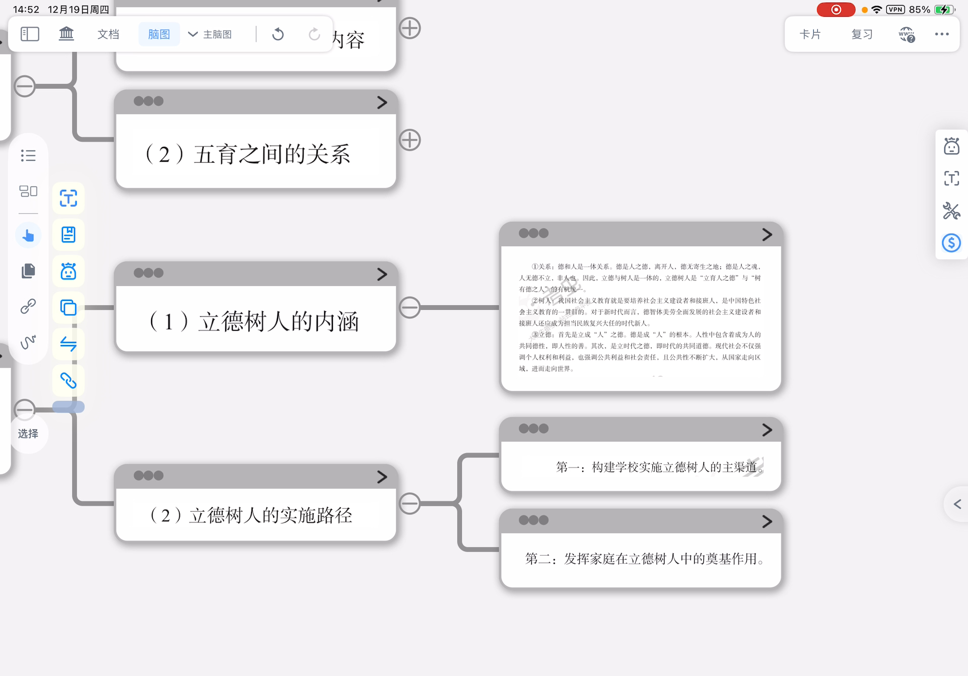Click the blue duplicate squares icon

pyautogui.click(x=69, y=307)
